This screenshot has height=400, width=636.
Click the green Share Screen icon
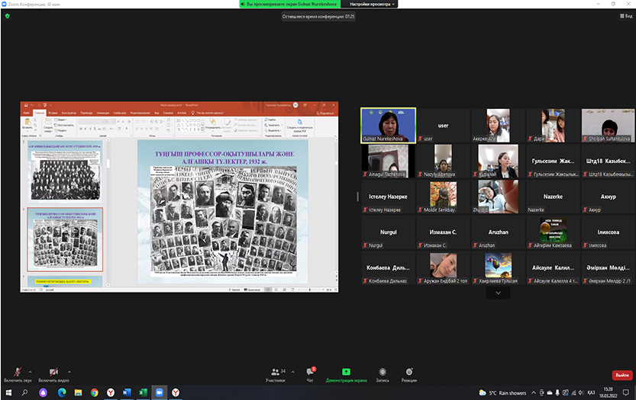[x=346, y=373]
